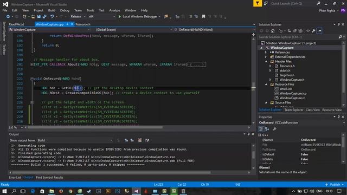
Task: Switch to the Team Explorer tab
Action: (x=294, y=110)
